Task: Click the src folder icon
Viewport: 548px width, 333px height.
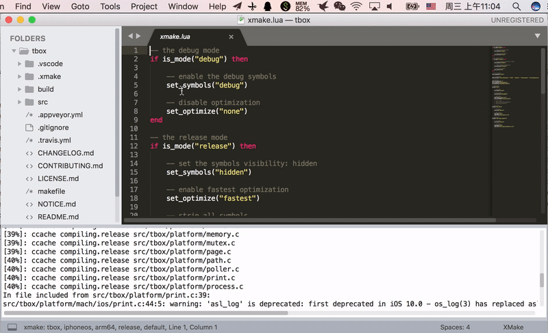Action: pyautogui.click(x=29, y=102)
